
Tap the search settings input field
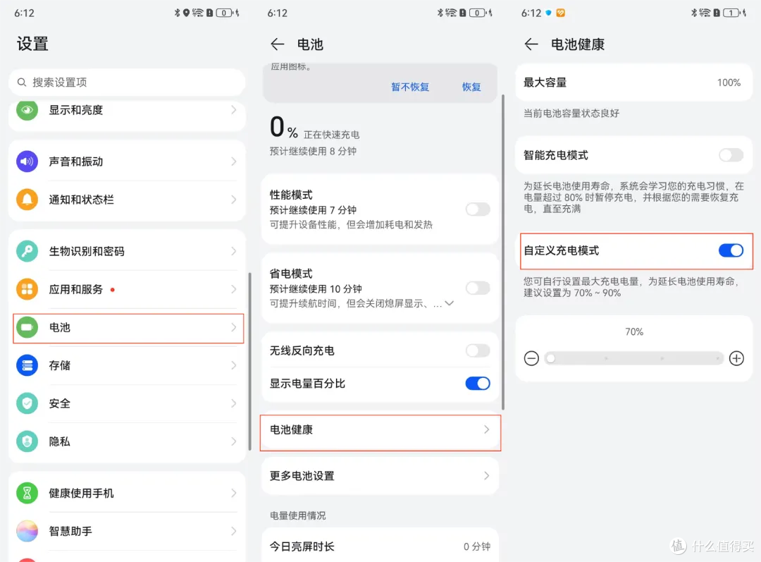click(x=127, y=83)
